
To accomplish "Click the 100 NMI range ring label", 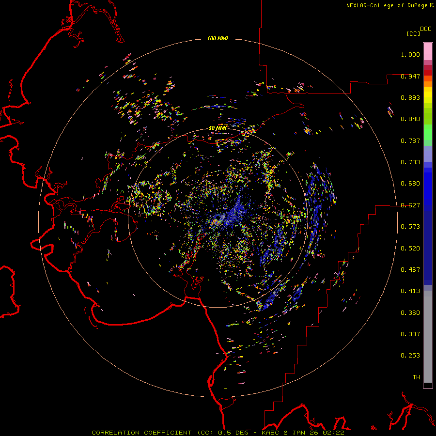I will [218, 38].
